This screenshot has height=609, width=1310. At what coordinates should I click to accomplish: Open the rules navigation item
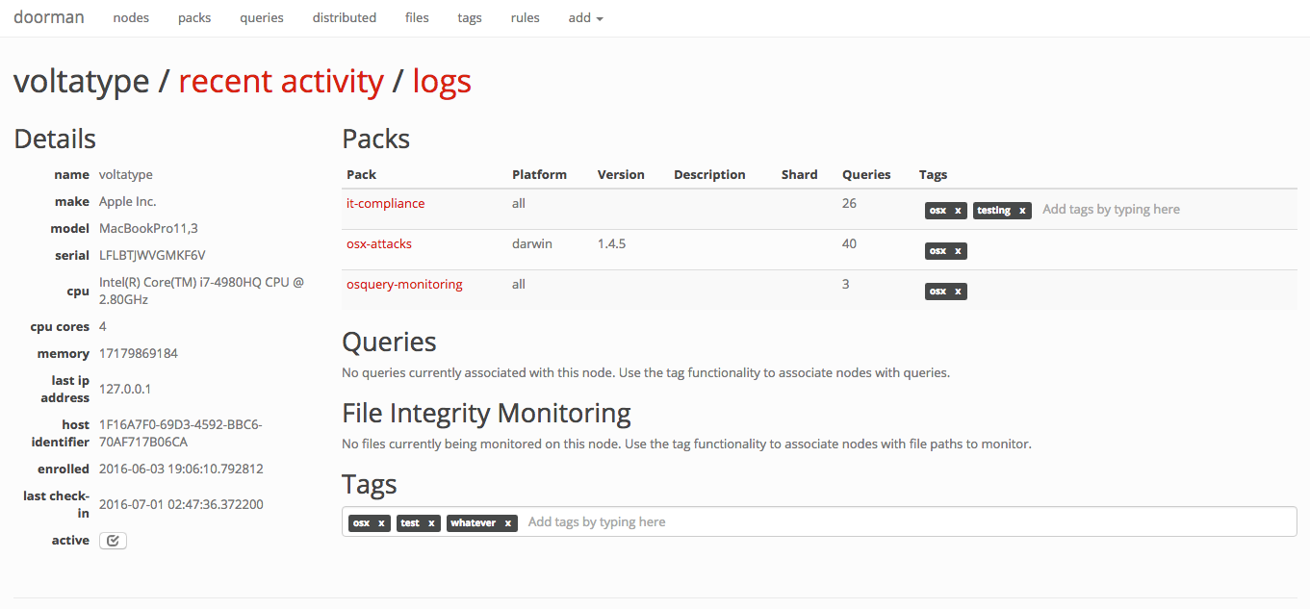[525, 17]
